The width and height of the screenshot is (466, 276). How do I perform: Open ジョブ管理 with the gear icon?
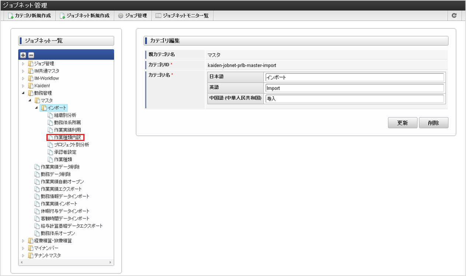point(132,15)
